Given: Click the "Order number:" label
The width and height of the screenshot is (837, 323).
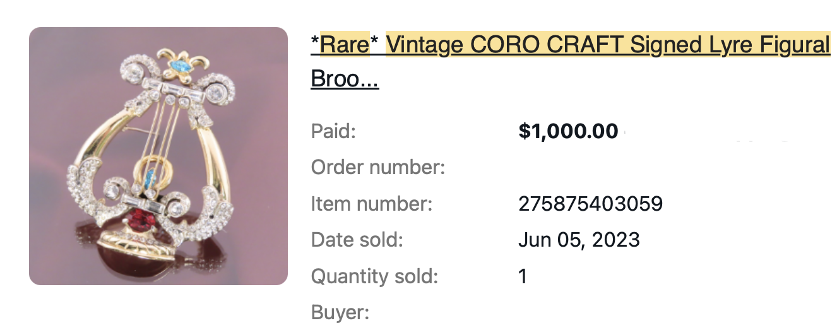Looking at the screenshot, I should (x=378, y=168).
